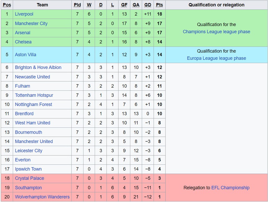Select the West Ham United link

point(32,123)
